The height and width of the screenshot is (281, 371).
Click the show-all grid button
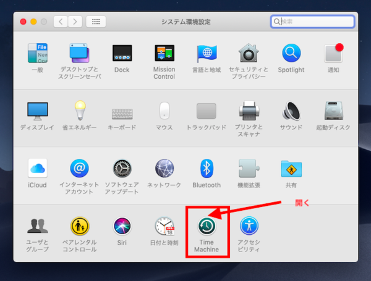tap(96, 22)
